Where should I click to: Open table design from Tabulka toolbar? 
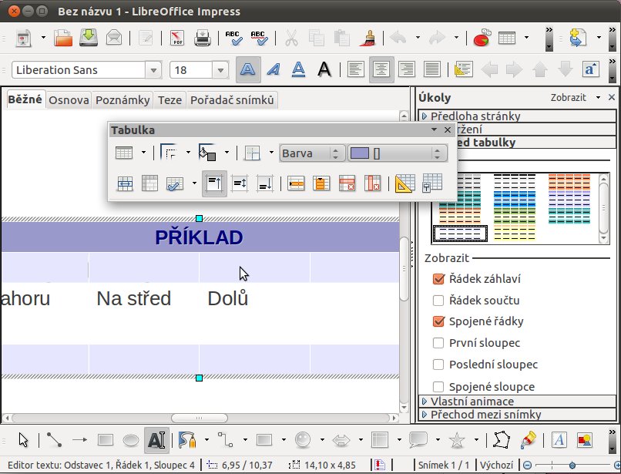[x=405, y=183]
